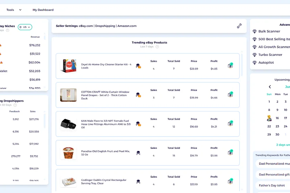This screenshot has width=290, height=193.
Task: Click the Dad Personalized gift keyword
Action: coord(274,175)
